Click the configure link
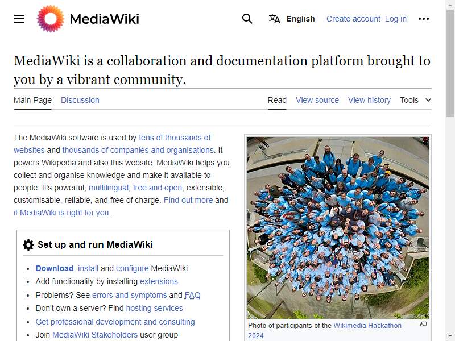This screenshot has width=455, height=341. click(x=133, y=268)
